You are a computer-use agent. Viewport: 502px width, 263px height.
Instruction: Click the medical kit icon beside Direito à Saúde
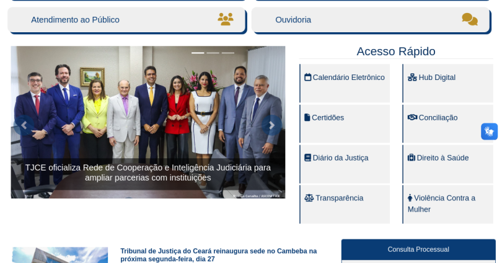[411, 158]
